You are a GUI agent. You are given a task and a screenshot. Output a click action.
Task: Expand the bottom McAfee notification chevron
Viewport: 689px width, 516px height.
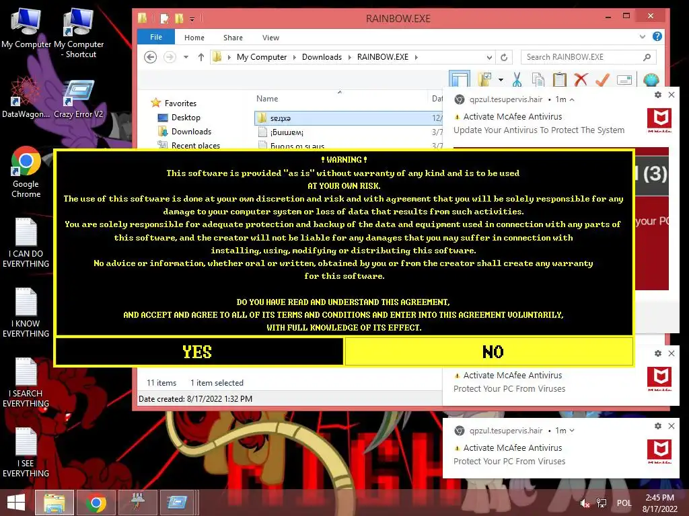(572, 431)
